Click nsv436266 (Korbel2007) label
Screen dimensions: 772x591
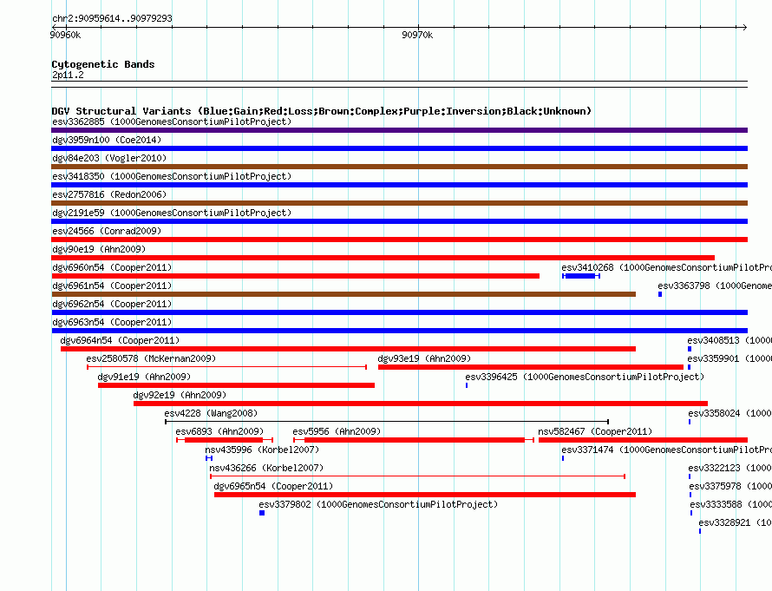(x=266, y=468)
